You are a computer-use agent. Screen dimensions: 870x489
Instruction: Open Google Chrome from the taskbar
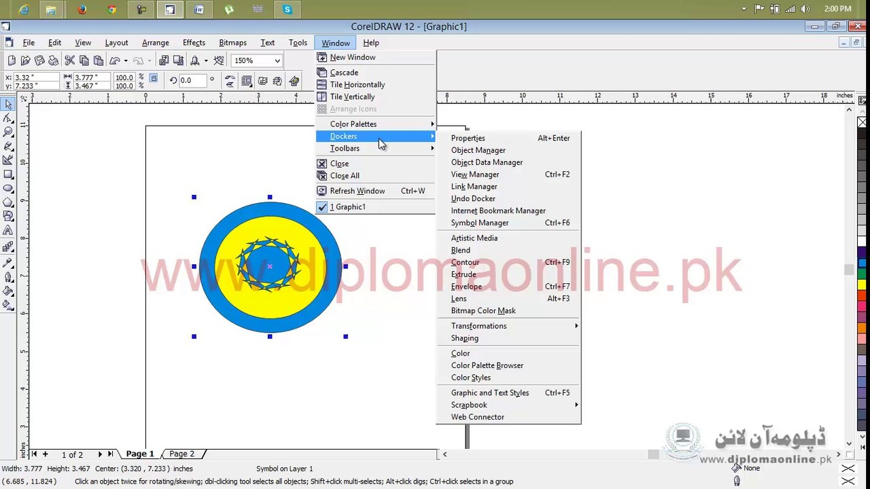click(111, 9)
